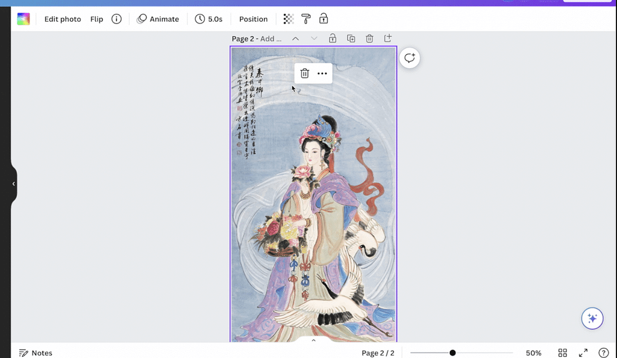The height and width of the screenshot is (358, 617).
Task: Open the Notes panel
Action: (x=36, y=353)
